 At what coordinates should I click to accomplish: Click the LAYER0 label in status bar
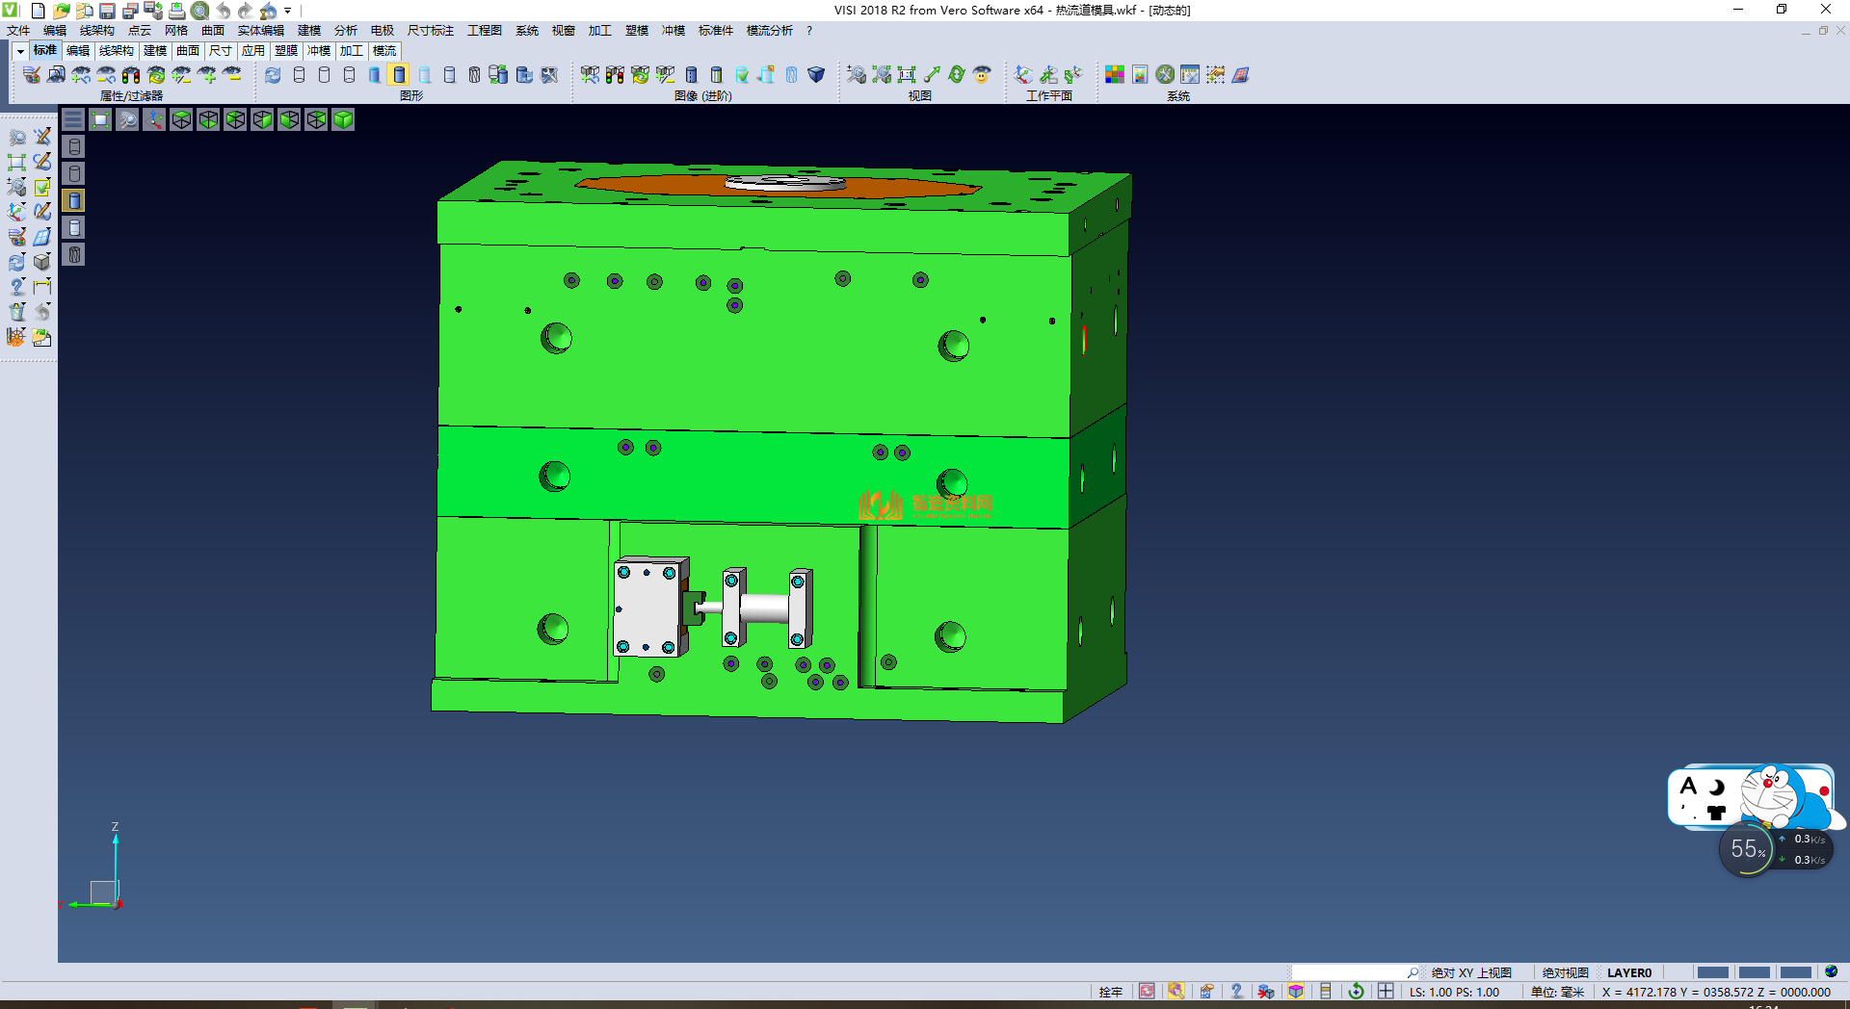pyautogui.click(x=1628, y=972)
